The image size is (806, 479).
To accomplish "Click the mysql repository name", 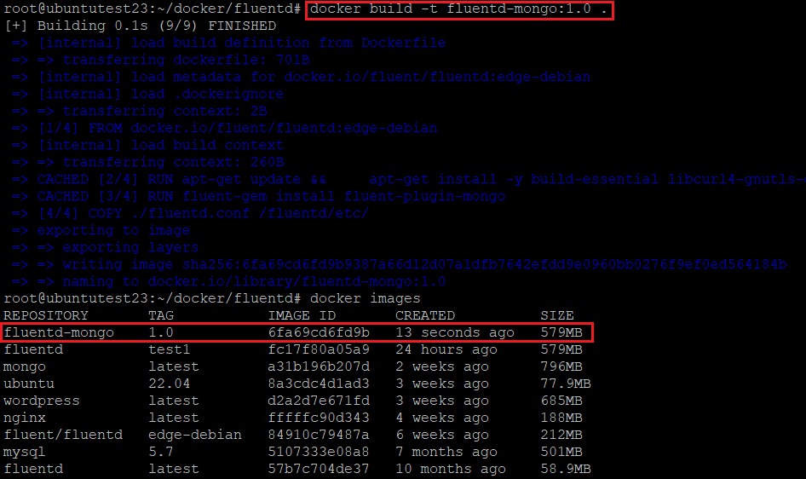I will (25, 452).
